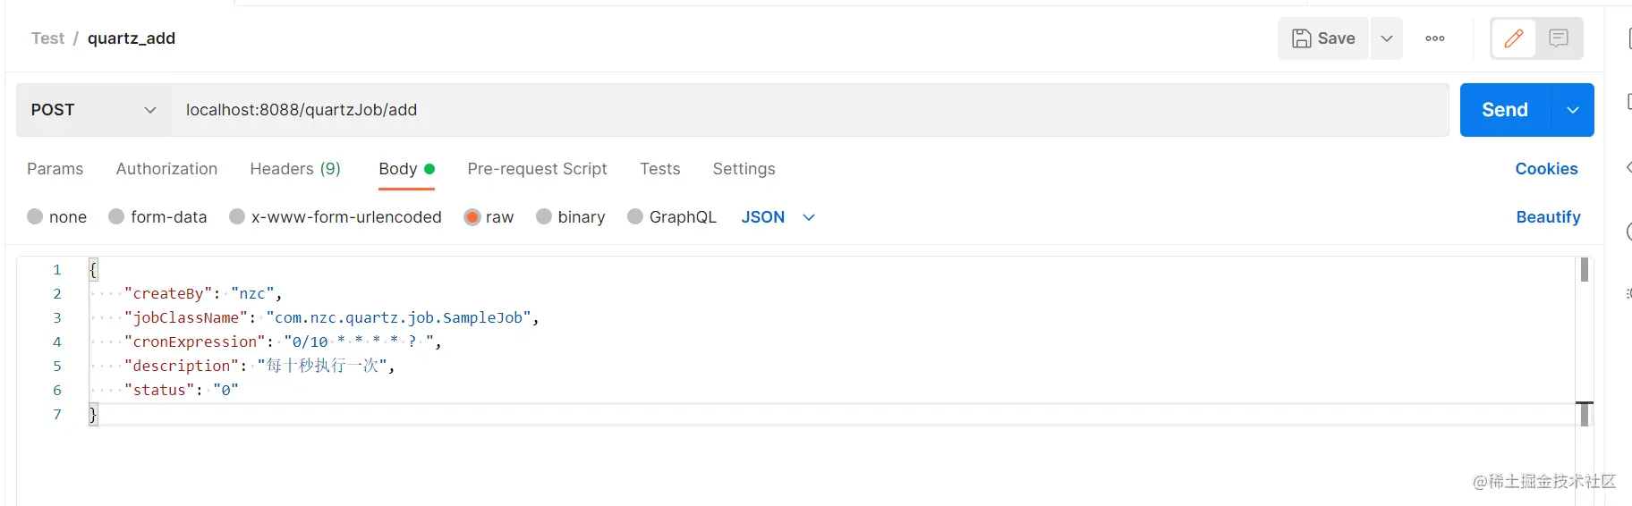Viewport: 1632px width, 506px height.
Task: Open the POST method dropdown
Action: click(94, 110)
